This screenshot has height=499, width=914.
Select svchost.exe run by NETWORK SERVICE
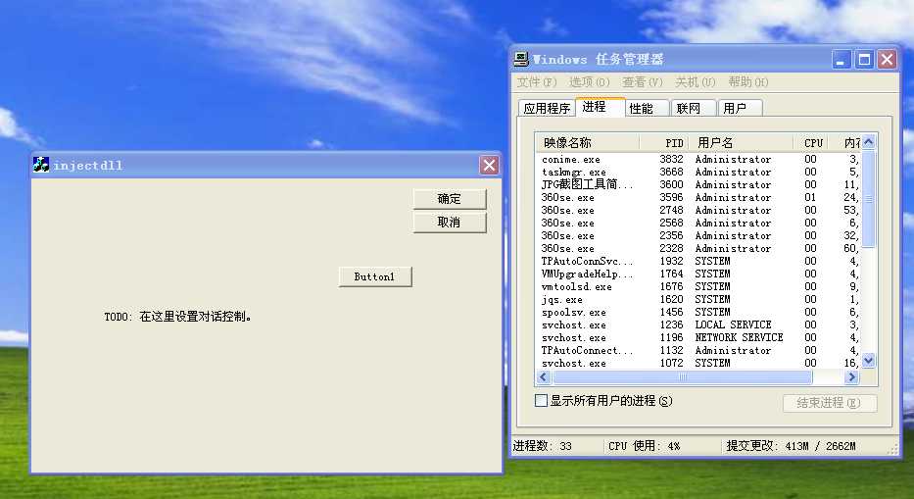tap(698, 338)
